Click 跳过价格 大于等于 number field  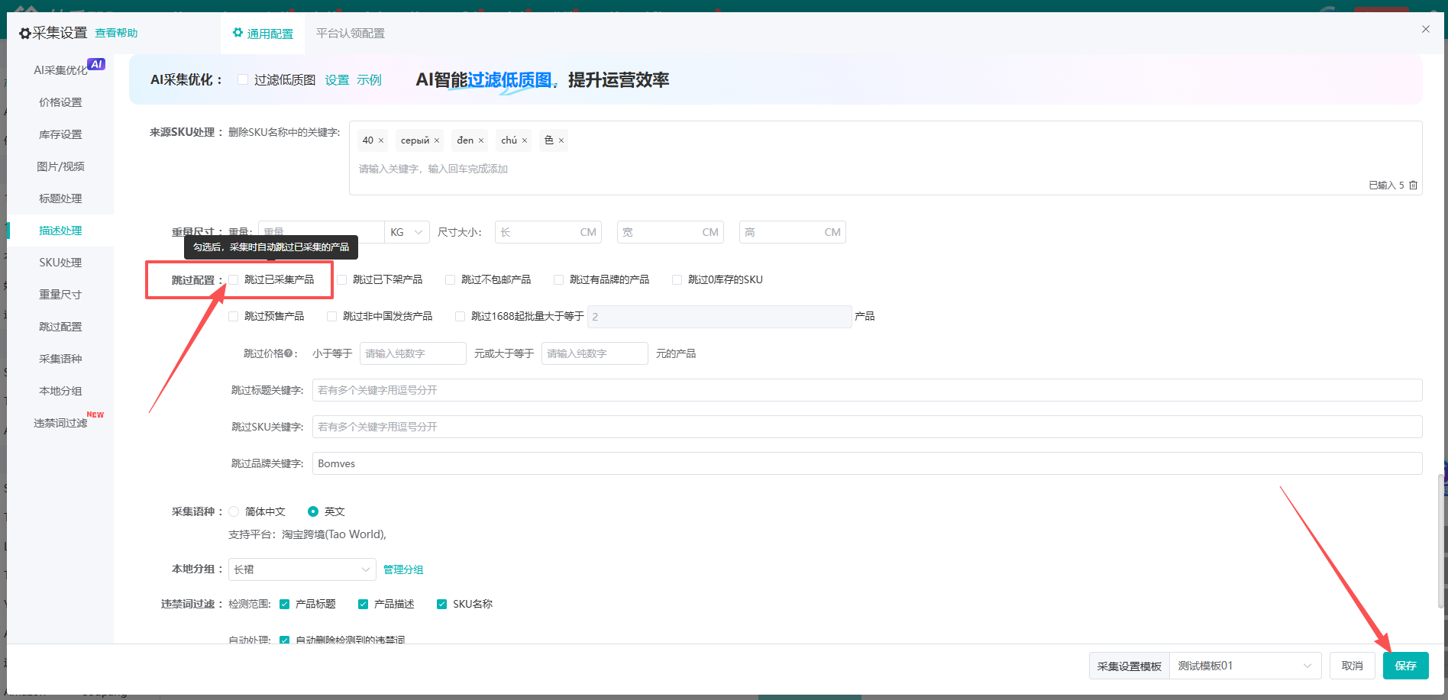[x=594, y=353]
